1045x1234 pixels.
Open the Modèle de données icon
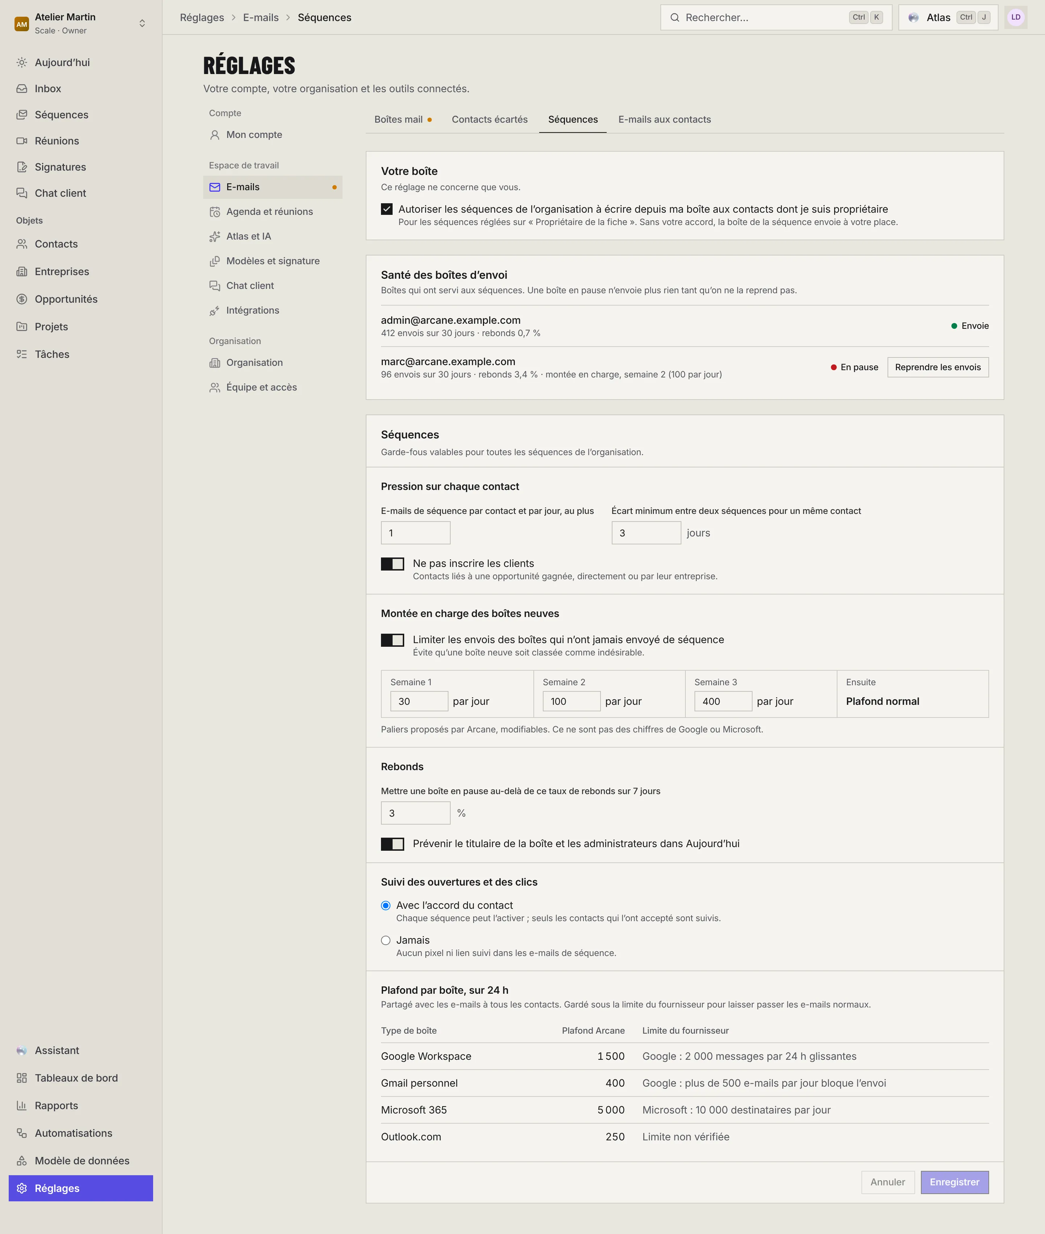click(x=22, y=1161)
